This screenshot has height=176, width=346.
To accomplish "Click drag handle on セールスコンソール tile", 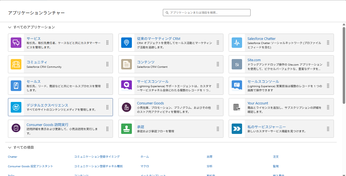I will [x=328, y=86].
